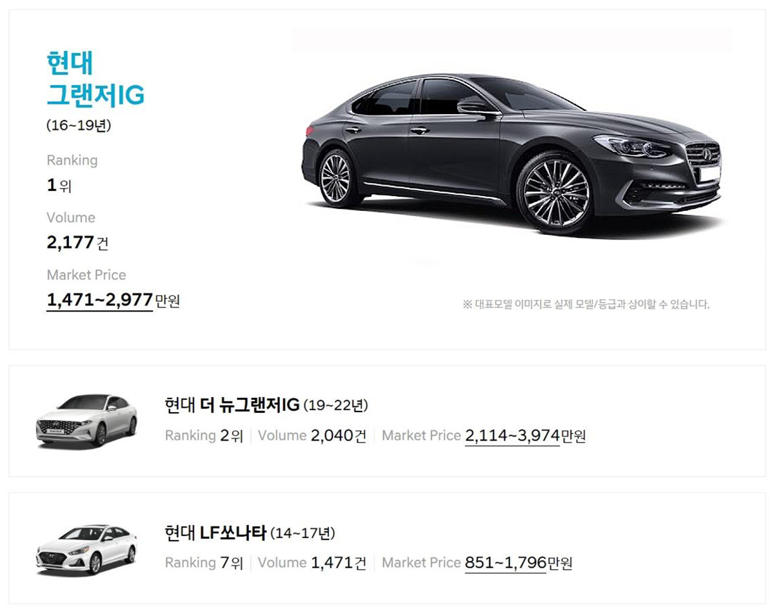Click the Ranking 7위 label
The height and width of the screenshot is (614, 774).
204,563
